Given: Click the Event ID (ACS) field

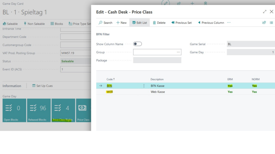Looking at the screenshot, I should coord(76,69).
